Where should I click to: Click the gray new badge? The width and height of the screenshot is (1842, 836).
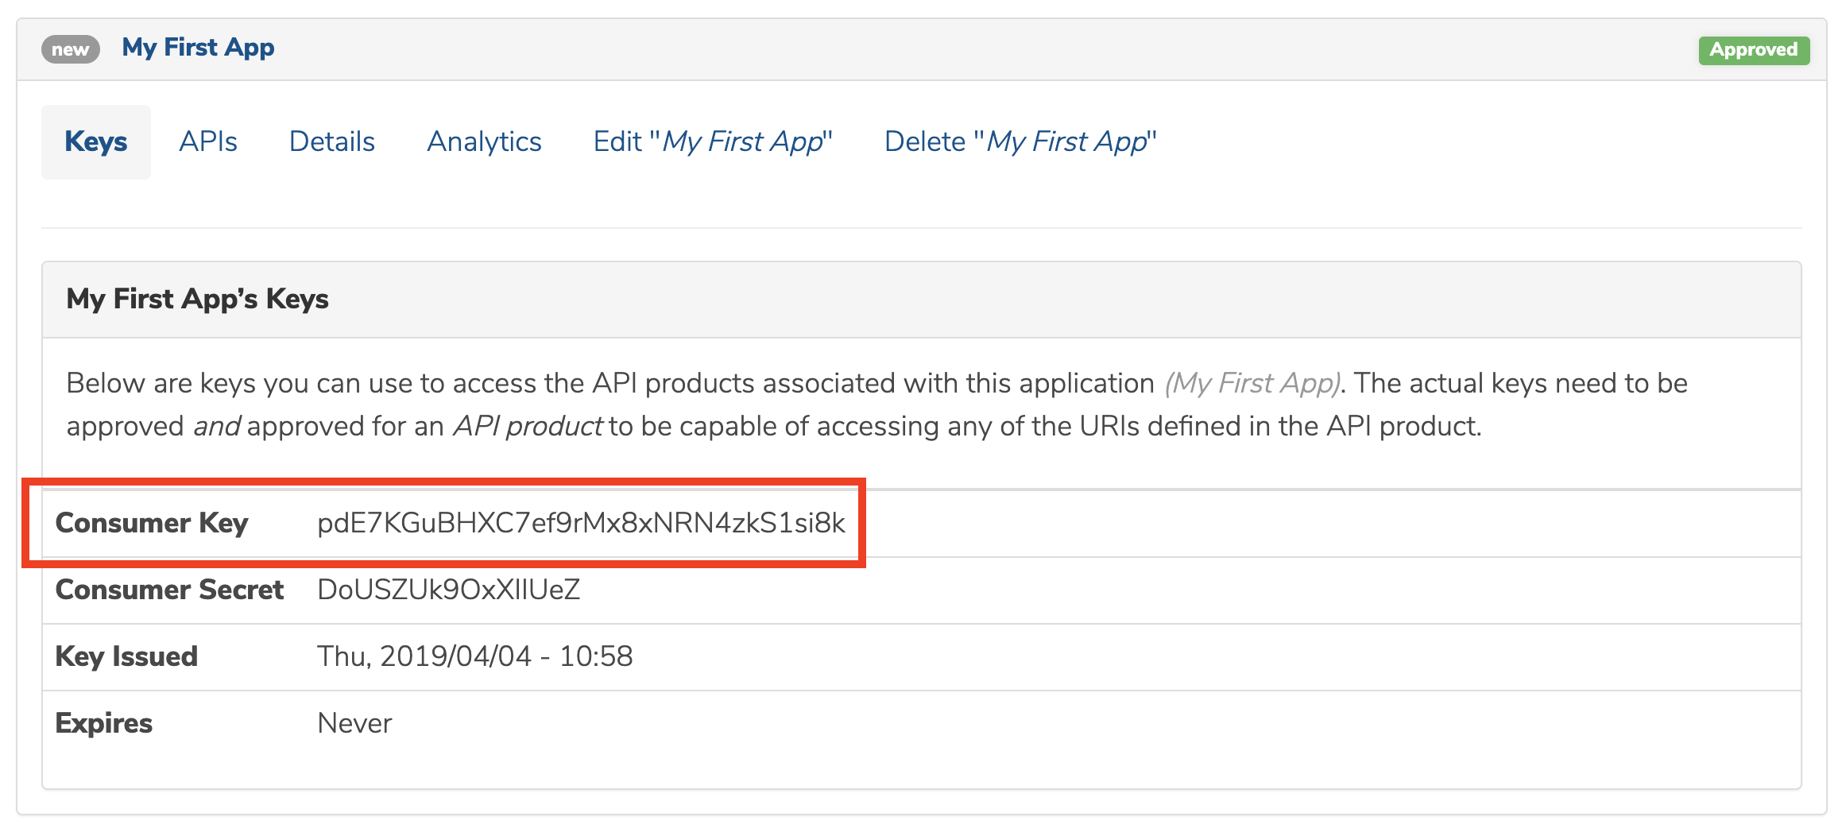click(70, 49)
